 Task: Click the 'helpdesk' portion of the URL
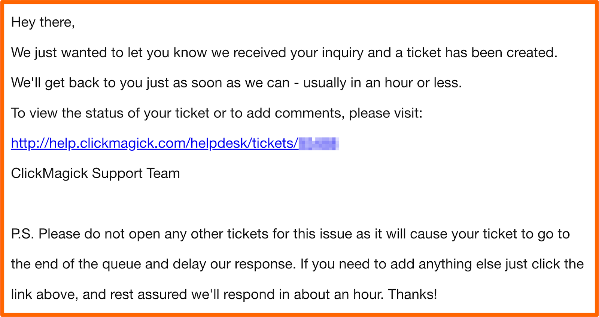219,144
